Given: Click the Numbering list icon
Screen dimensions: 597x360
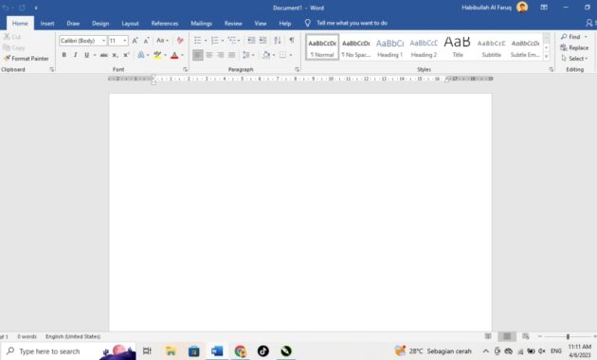Looking at the screenshot, I should [215, 41].
